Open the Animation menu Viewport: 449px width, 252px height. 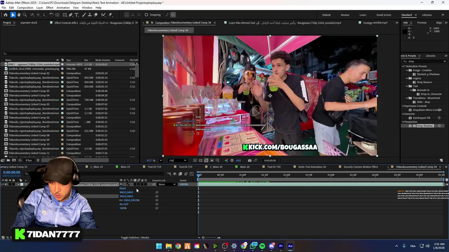pyautogui.click(x=63, y=8)
